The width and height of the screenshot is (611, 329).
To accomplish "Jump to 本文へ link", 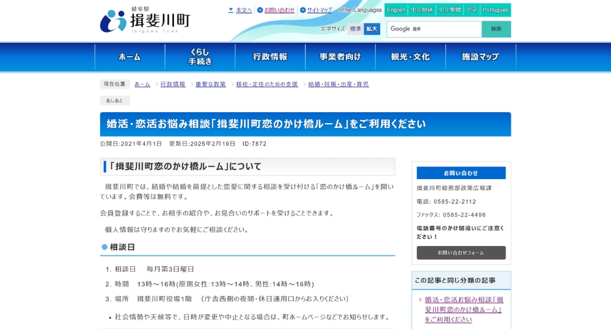I will pyautogui.click(x=244, y=10).
